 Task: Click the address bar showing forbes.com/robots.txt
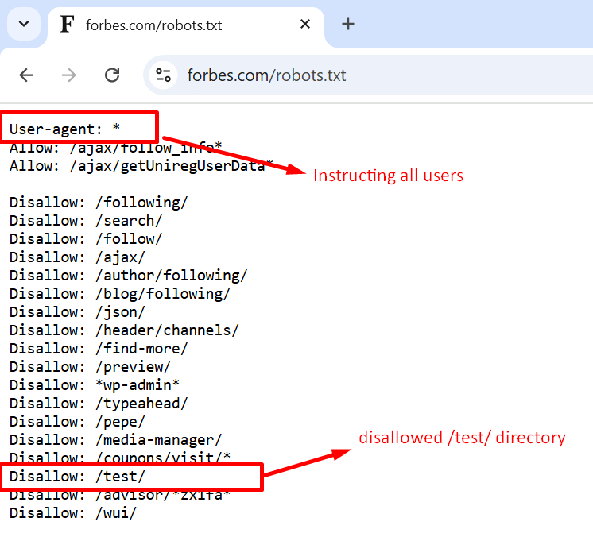(x=368, y=75)
